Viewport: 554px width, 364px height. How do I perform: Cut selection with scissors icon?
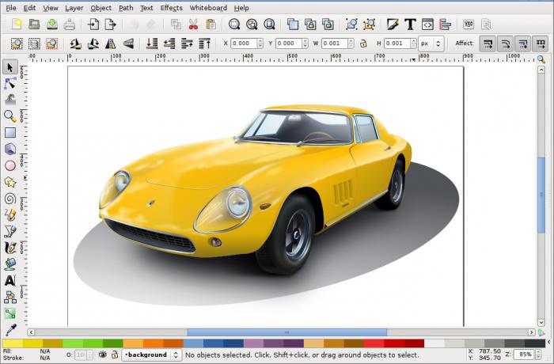pyautogui.click(x=193, y=25)
